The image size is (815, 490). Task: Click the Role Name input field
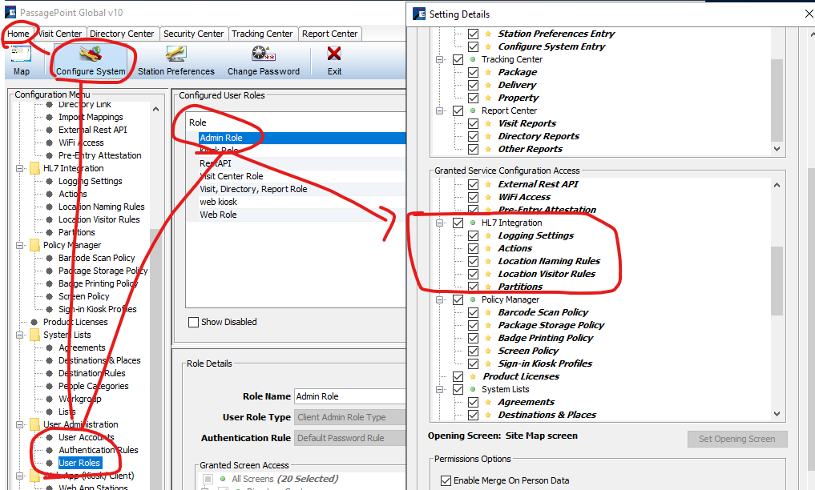click(349, 396)
